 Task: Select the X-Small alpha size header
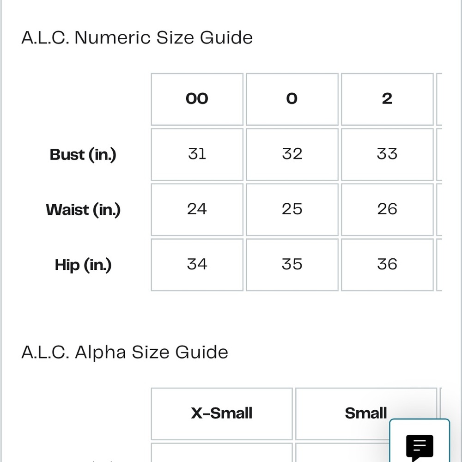pyautogui.click(x=222, y=413)
